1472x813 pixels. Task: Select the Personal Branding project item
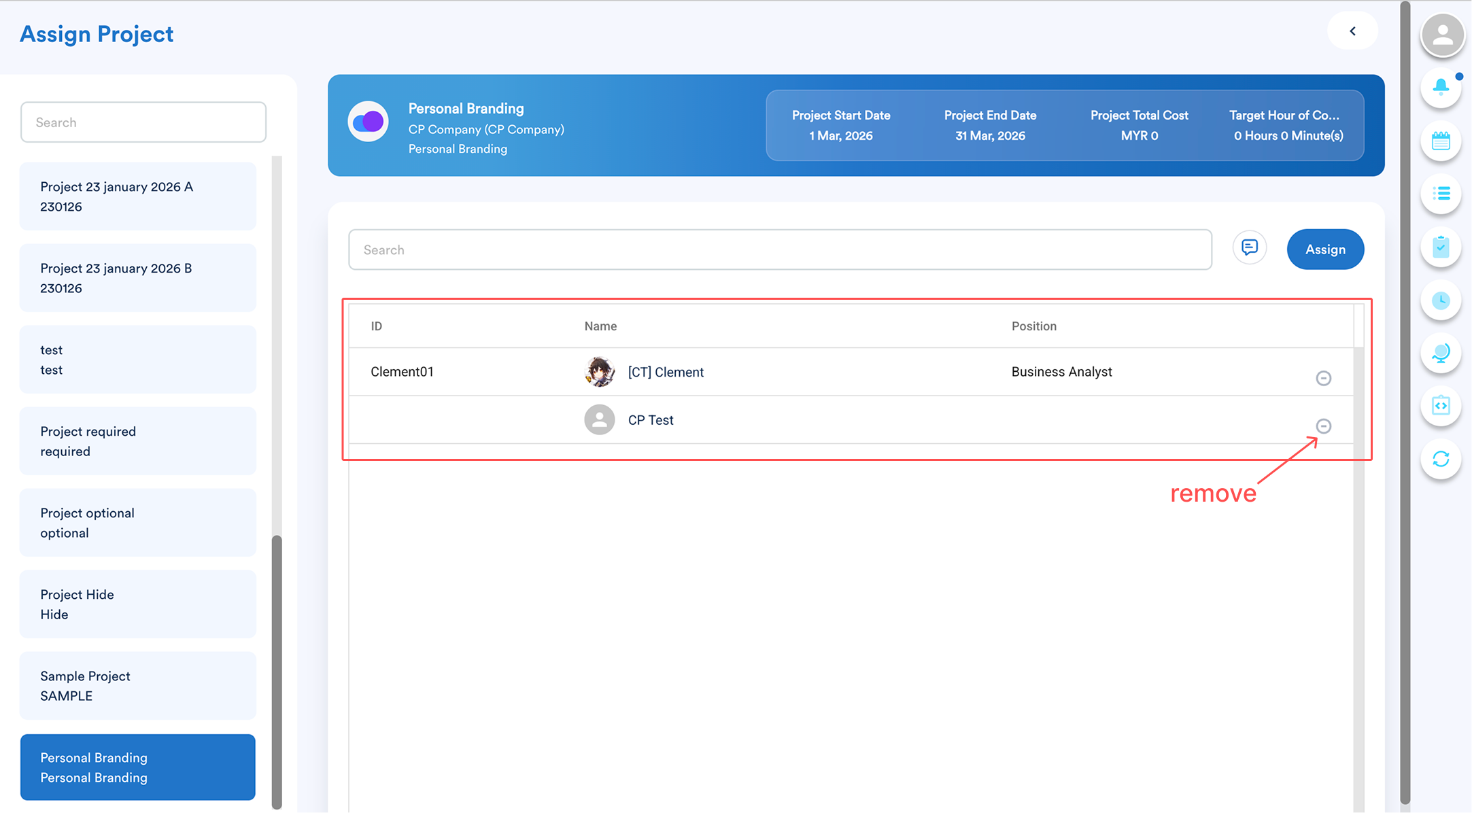tap(138, 767)
